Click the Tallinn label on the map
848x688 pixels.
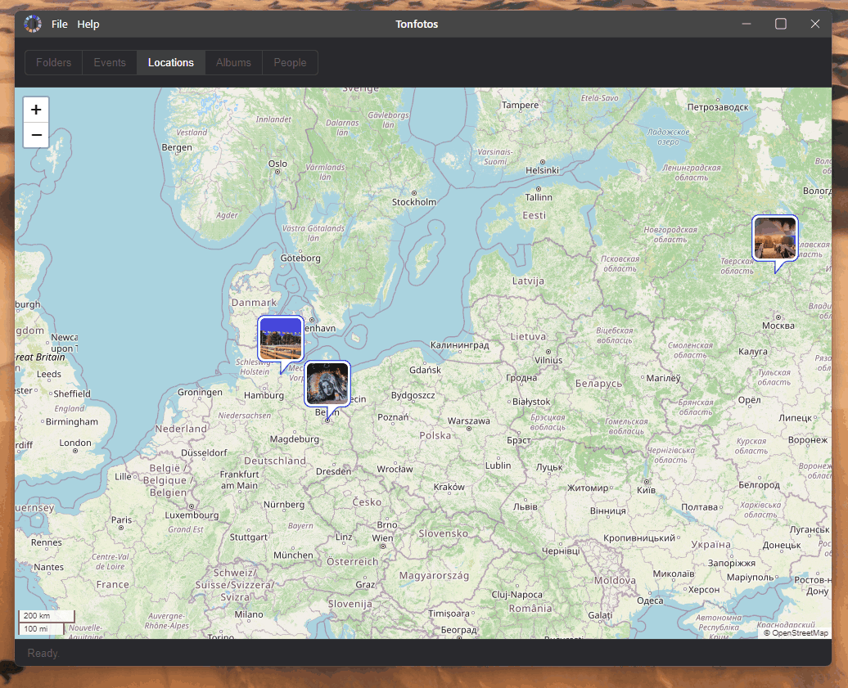[x=539, y=197]
